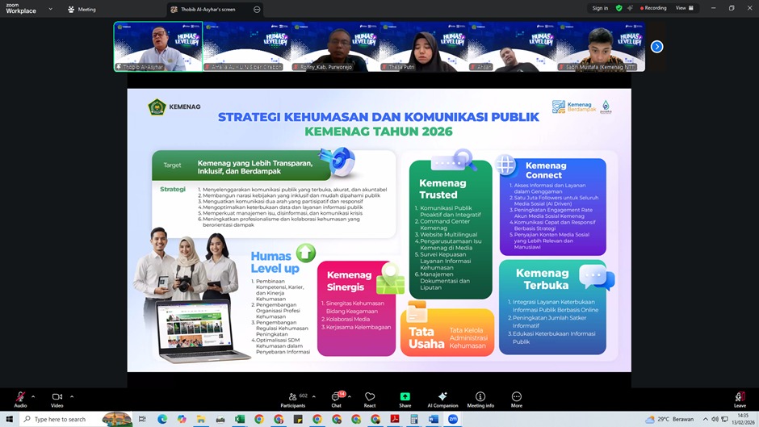
Task: Unmute the microphone Audio button
Action: pyautogui.click(x=20, y=398)
